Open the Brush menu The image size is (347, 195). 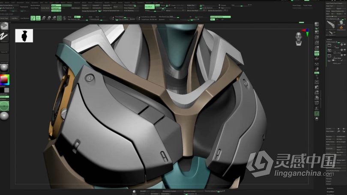coord(7,3)
